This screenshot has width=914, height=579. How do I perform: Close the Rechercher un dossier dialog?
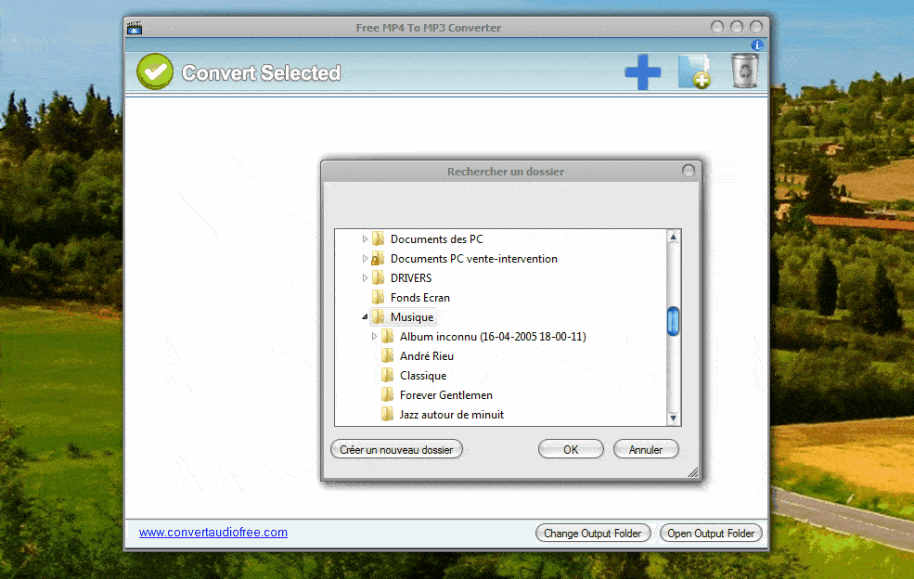pyautogui.click(x=689, y=171)
